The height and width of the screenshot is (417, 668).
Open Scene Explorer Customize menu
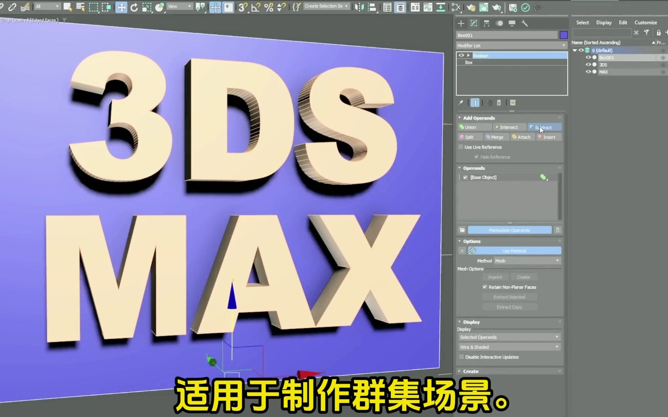(x=646, y=23)
